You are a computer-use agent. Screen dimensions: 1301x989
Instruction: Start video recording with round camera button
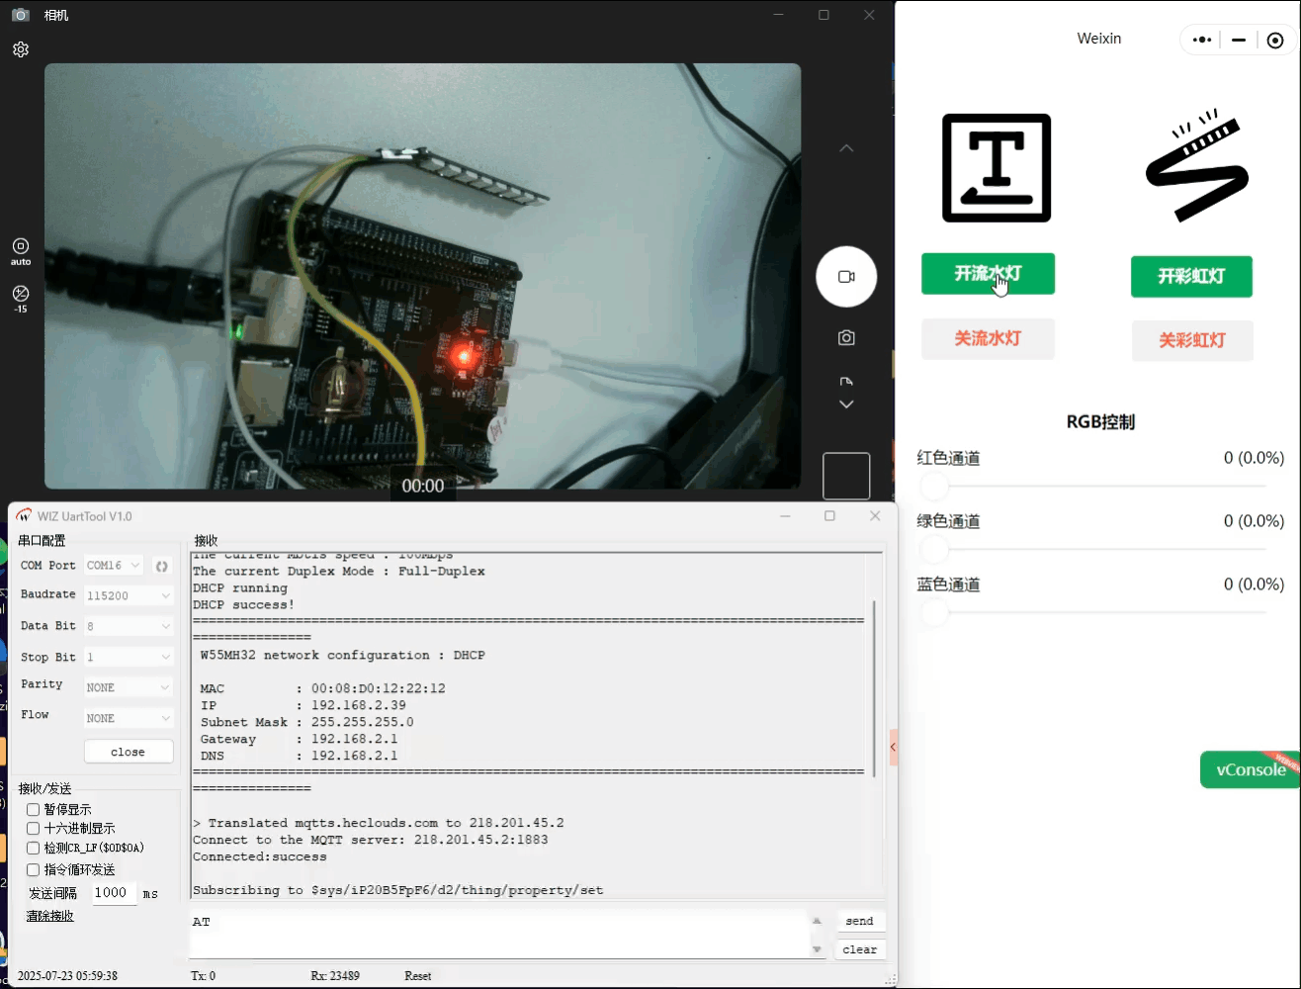click(846, 277)
